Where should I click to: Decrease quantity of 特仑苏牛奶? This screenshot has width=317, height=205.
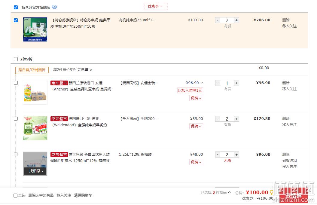click(218, 20)
